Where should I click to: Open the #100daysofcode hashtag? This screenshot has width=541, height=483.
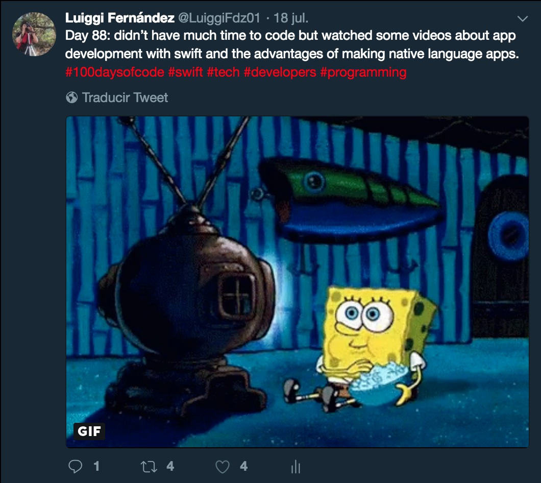coord(114,72)
